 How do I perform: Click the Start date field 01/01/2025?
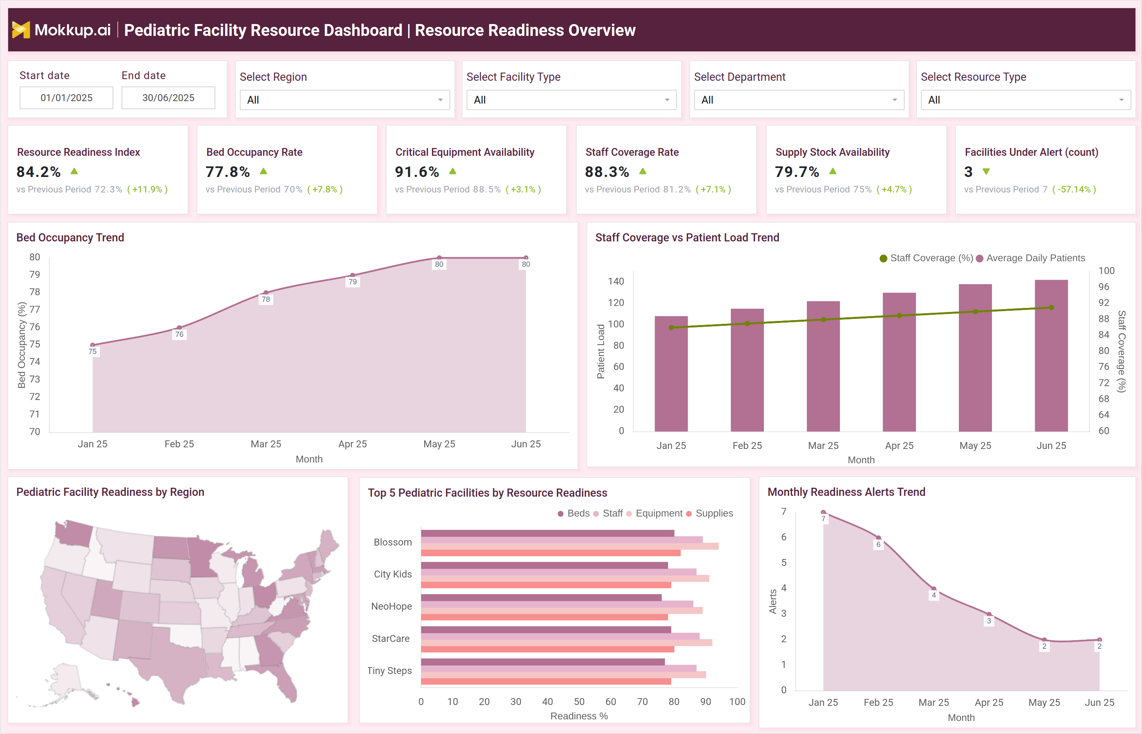[66, 98]
